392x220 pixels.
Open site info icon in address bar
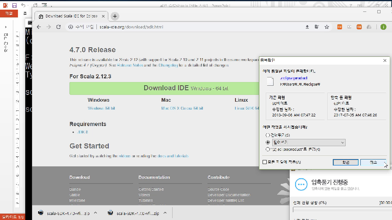71,27
